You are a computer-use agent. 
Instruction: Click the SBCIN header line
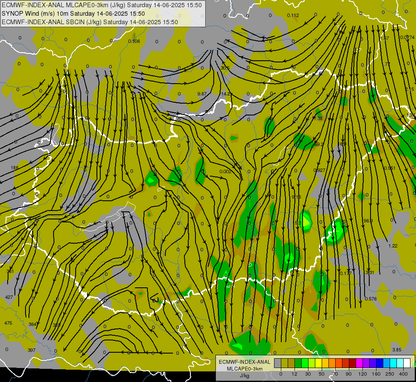click(90, 22)
